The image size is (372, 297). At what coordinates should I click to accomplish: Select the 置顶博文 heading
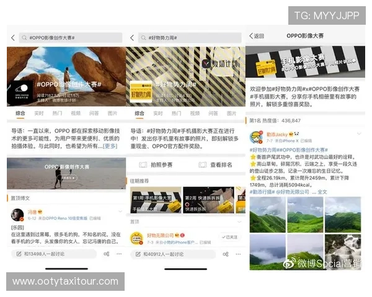pos(20,198)
